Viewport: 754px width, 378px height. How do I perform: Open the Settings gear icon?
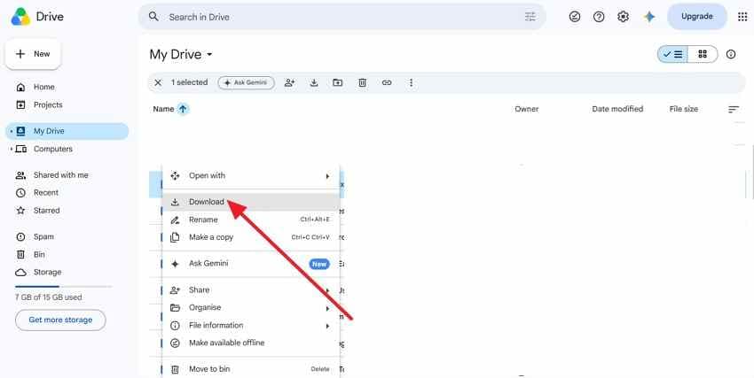tap(624, 17)
